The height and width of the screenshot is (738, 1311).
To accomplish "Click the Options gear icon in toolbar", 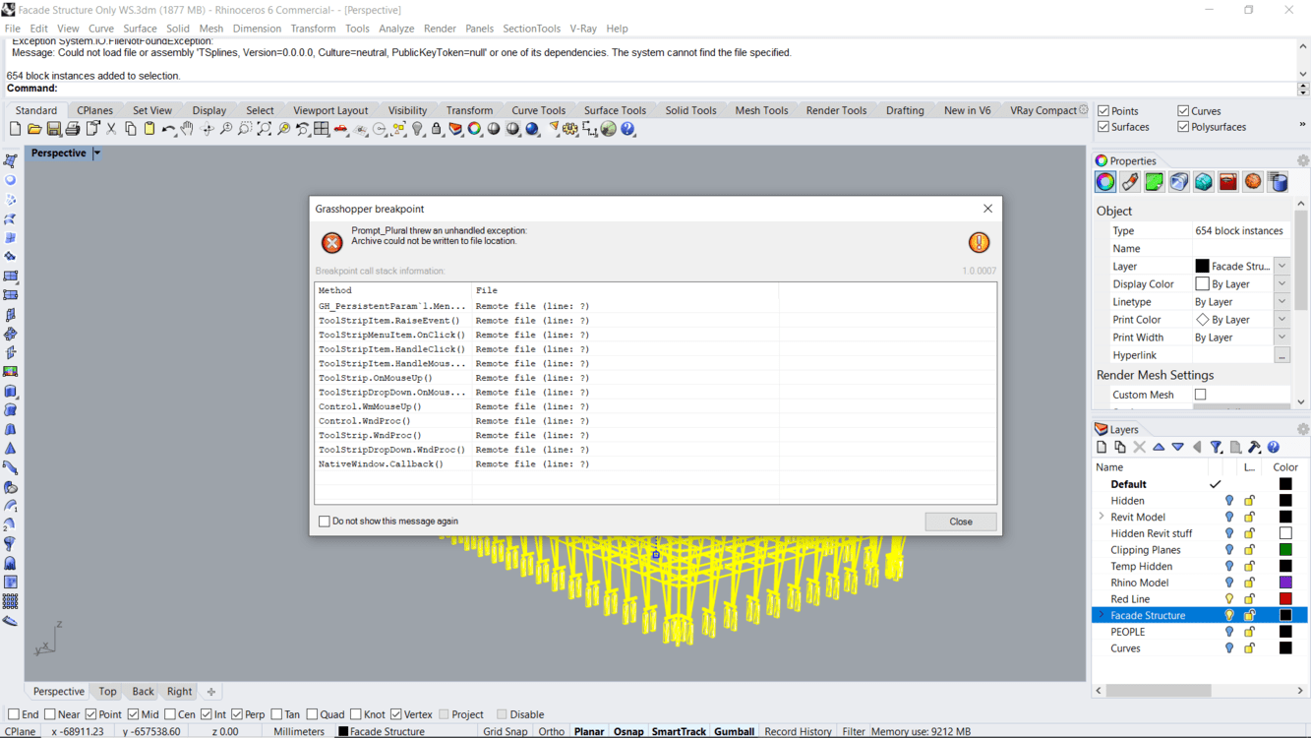I will click(x=570, y=129).
